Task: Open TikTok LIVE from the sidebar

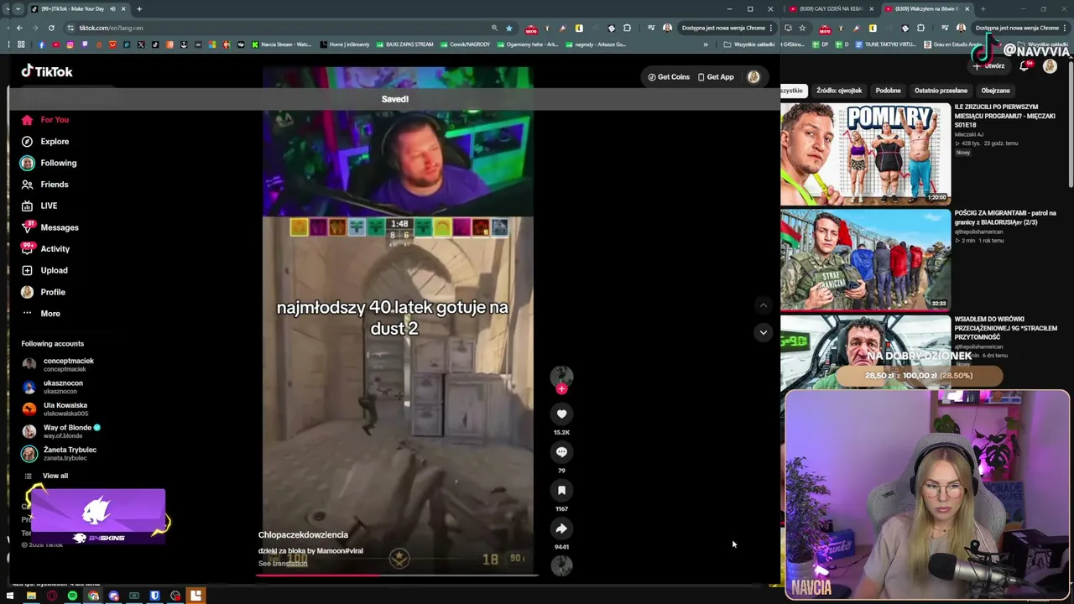Action: (39, 206)
